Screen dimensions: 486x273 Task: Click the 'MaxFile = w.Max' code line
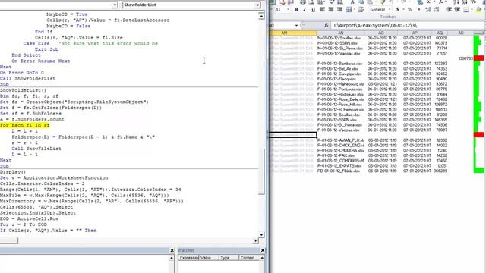(84, 196)
